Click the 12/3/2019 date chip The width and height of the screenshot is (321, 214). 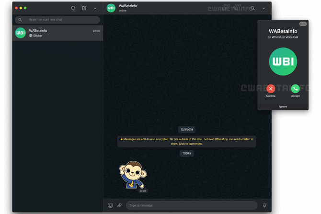click(187, 130)
